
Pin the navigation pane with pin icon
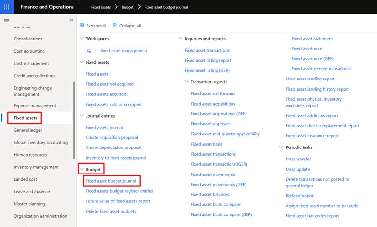[x=71, y=20]
